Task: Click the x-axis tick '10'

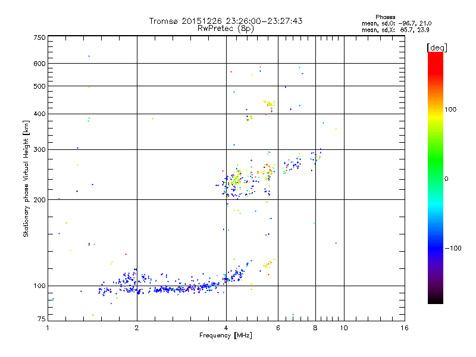Action: click(344, 328)
